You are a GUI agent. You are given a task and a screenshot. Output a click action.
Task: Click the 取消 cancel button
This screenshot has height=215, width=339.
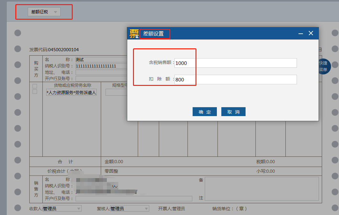pos(233,112)
